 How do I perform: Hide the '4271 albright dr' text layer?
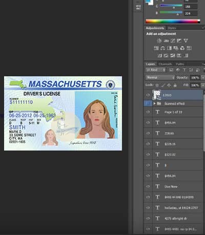(x=148, y=218)
